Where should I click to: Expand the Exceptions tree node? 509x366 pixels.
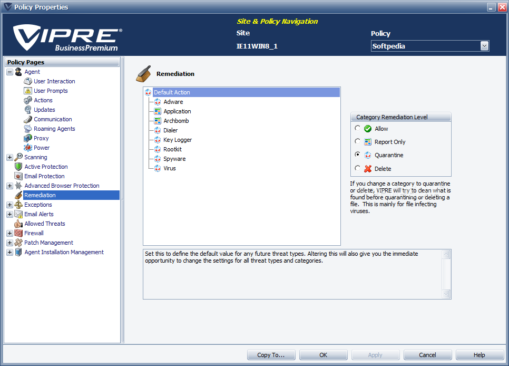[9, 205]
